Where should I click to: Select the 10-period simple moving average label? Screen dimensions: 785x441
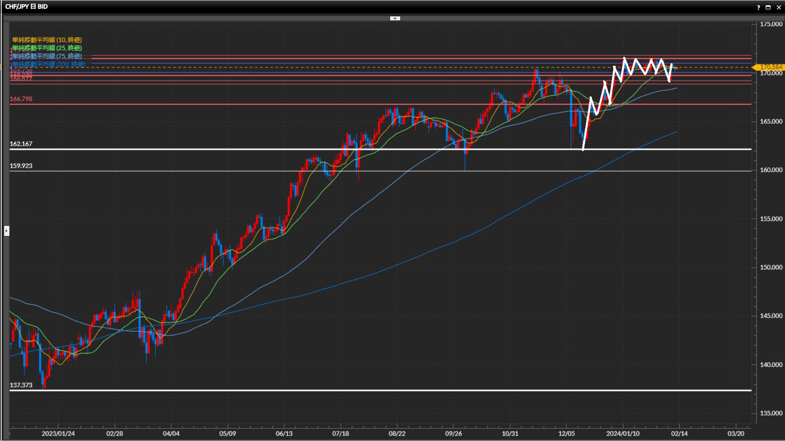(x=47, y=40)
